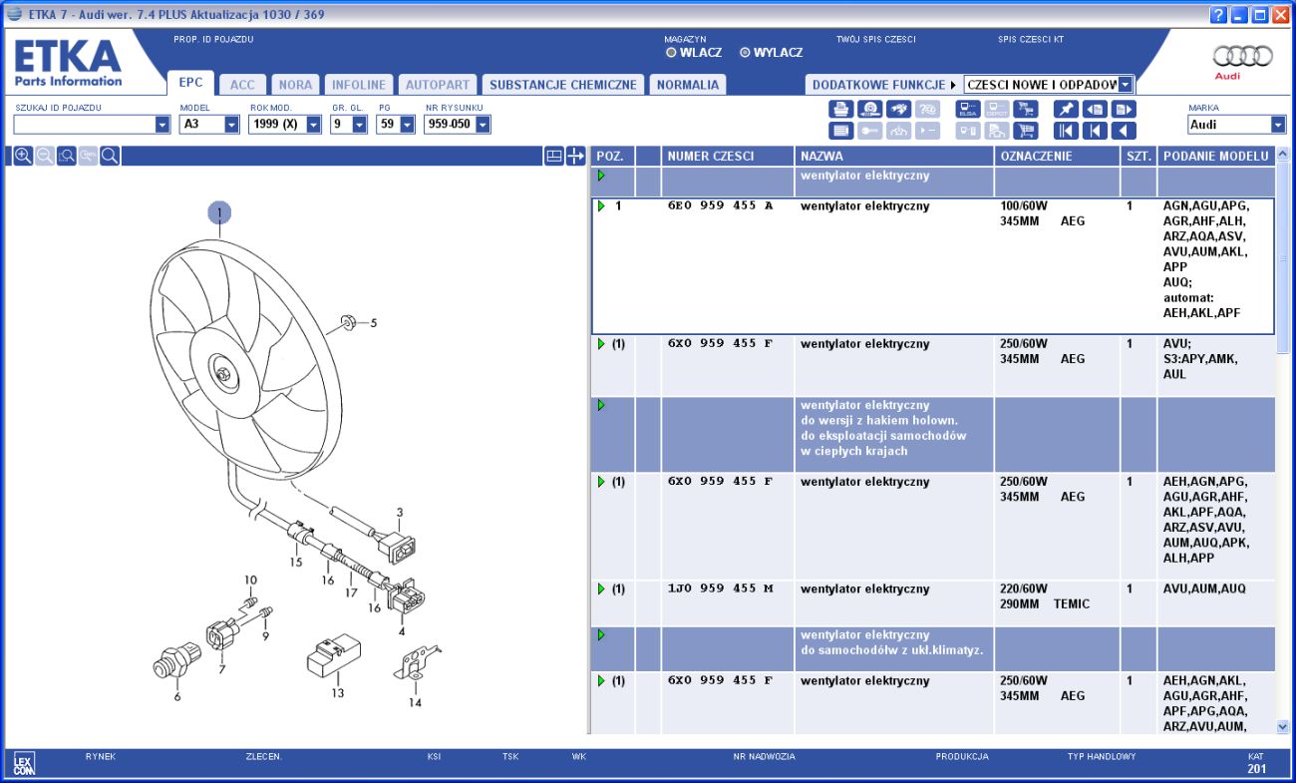Screen dimensions: 1296x783
Task: Click in the SZUKAJ ID POJAZDU input field
Action: [85, 125]
